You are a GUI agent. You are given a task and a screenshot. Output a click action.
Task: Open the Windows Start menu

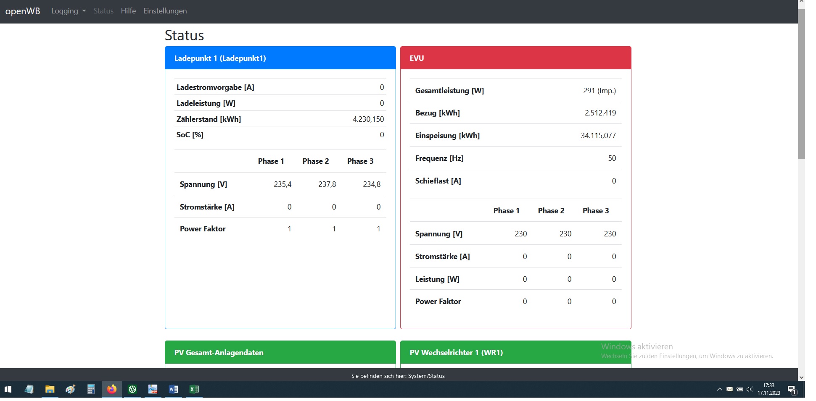point(8,389)
